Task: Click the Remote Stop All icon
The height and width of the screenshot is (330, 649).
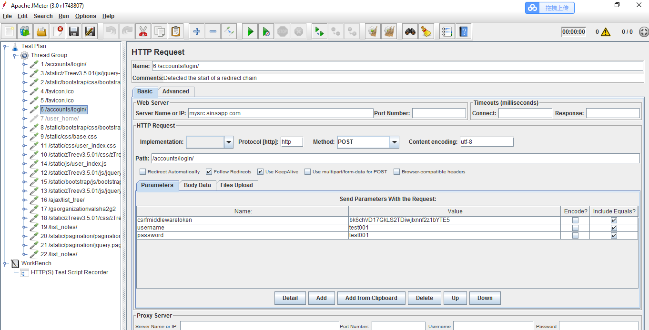Action: [336, 32]
